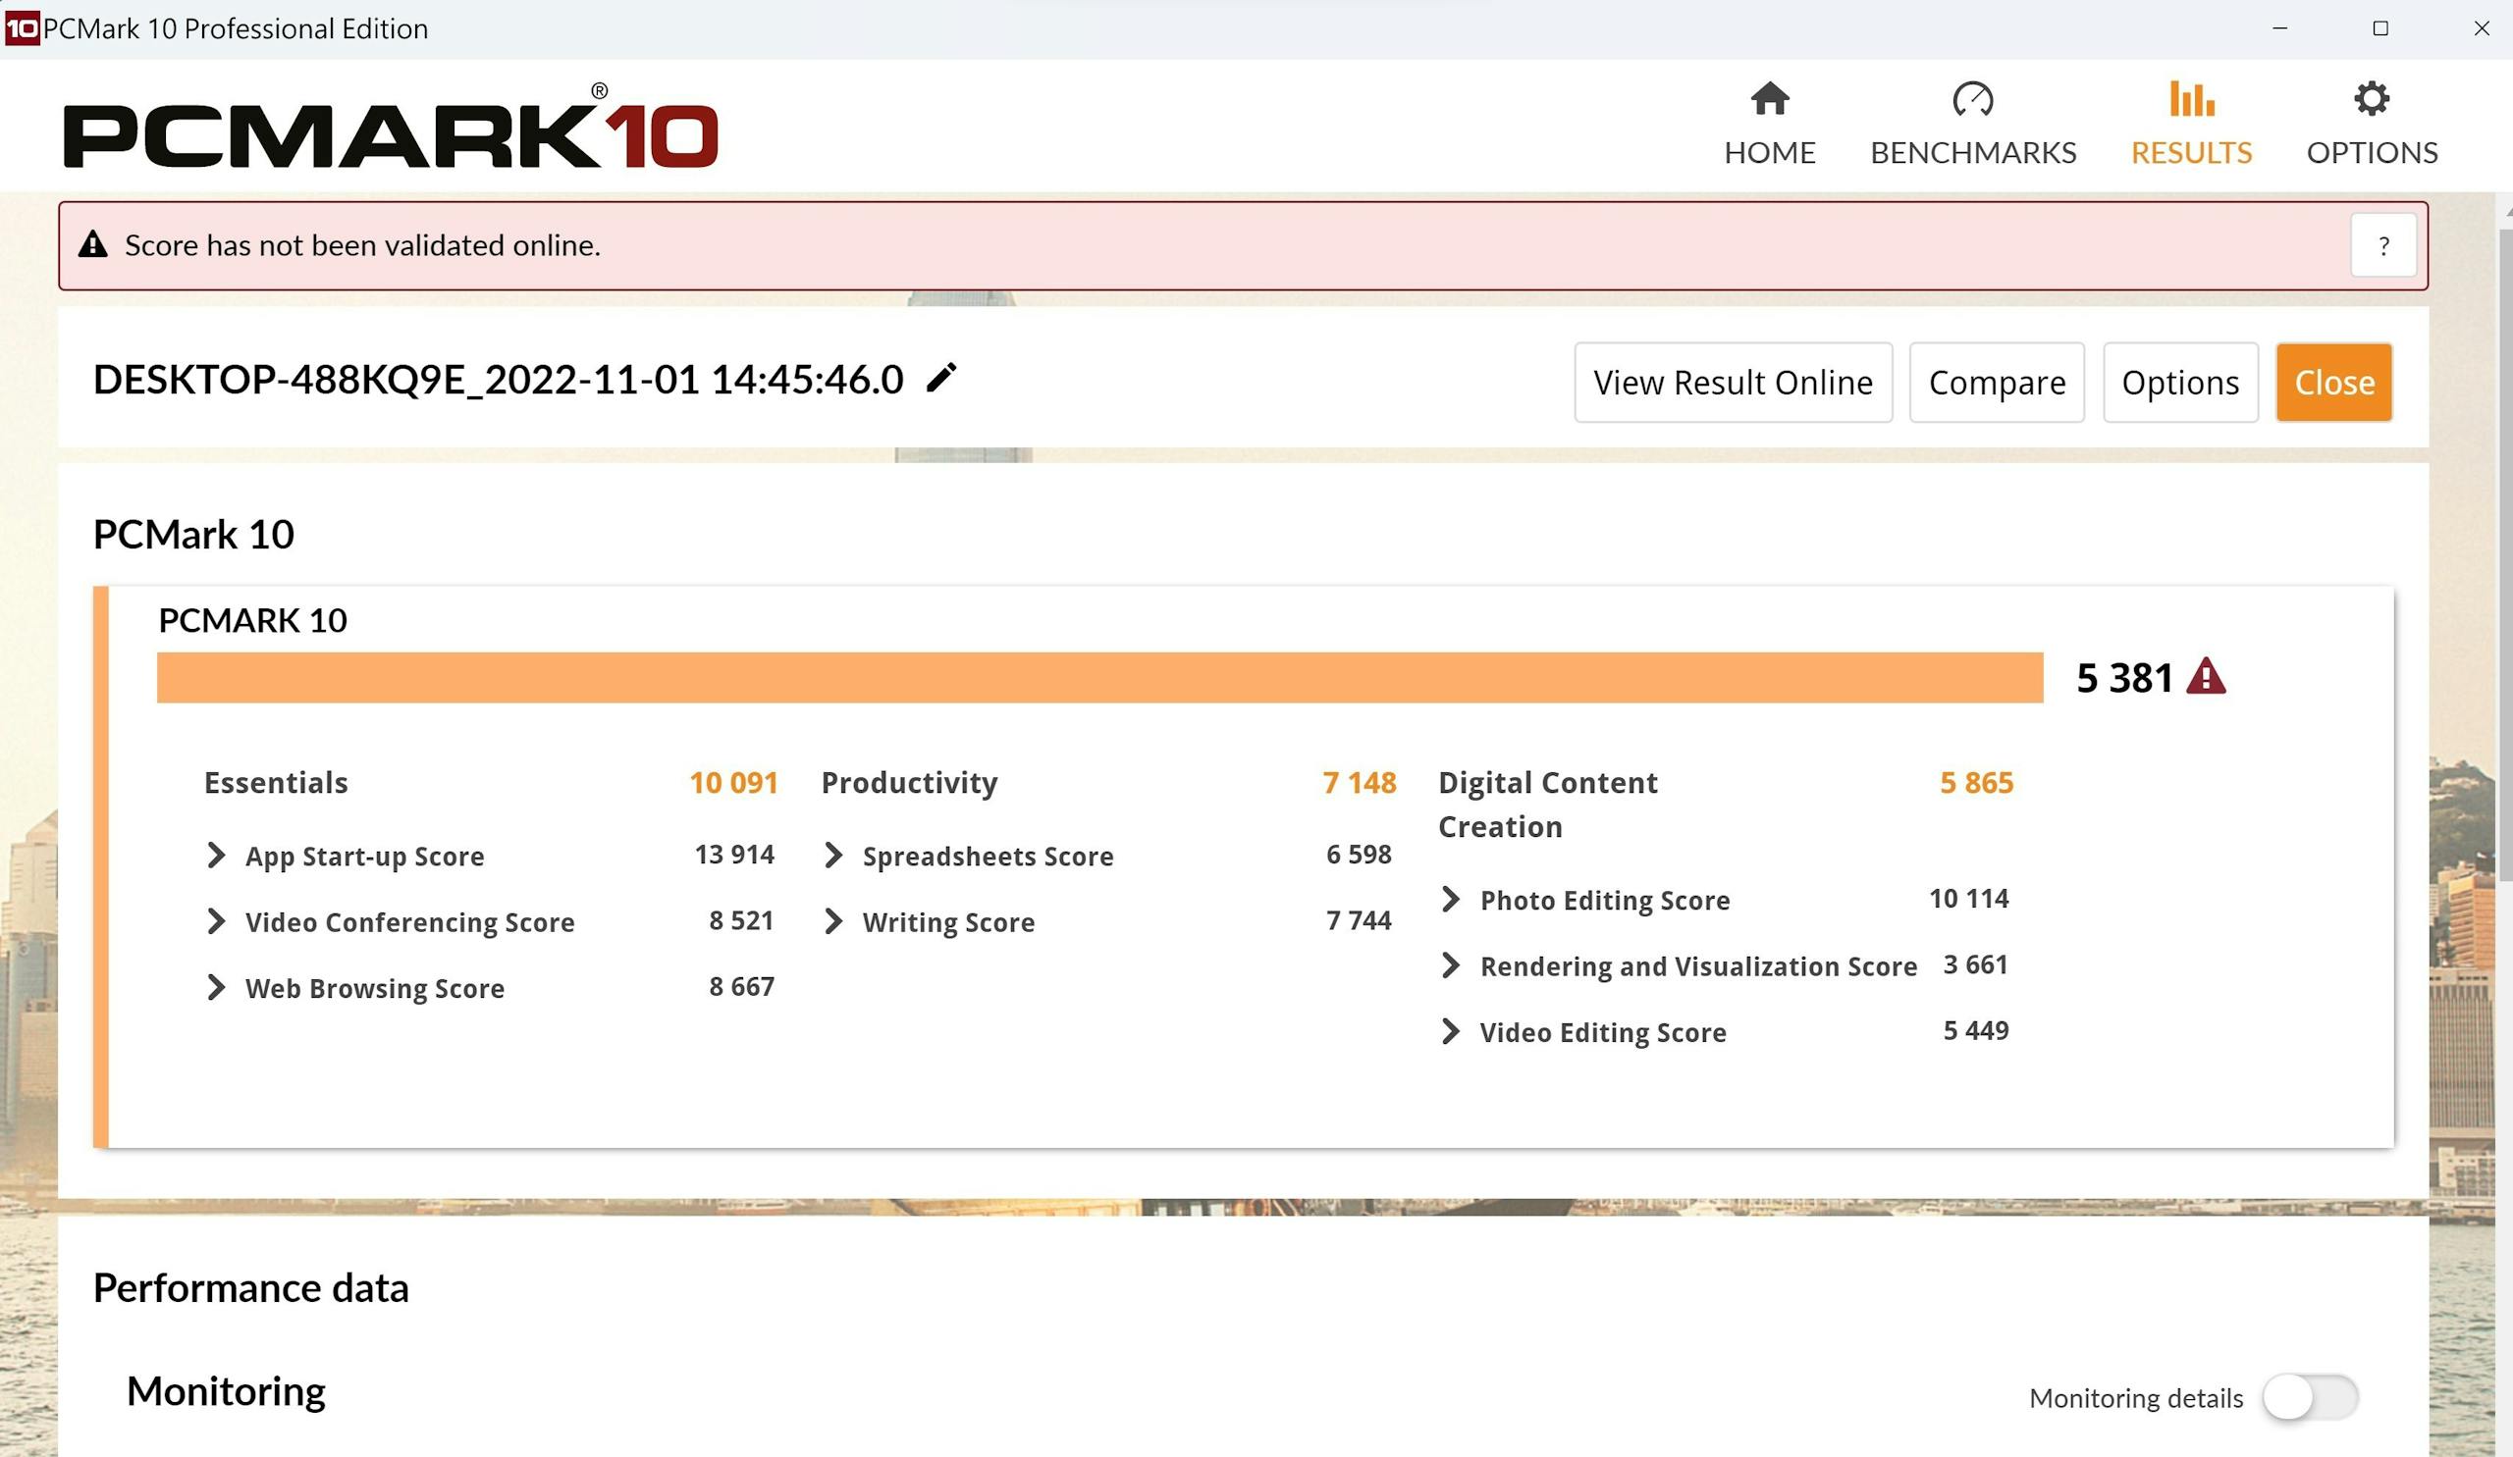Expand App Start-up Score details
This screenshot has width=2513, height=1457.
215,855
